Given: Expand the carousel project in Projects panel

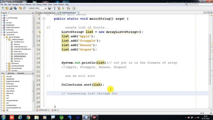Looking at the screenshot, I should (2, 23).
